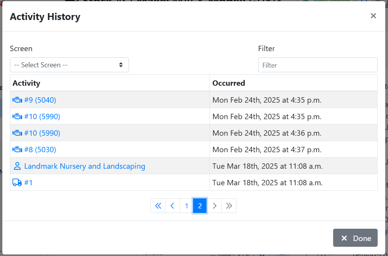Open Landmark Nursery and Landscaping link

(x=84, y=166)
